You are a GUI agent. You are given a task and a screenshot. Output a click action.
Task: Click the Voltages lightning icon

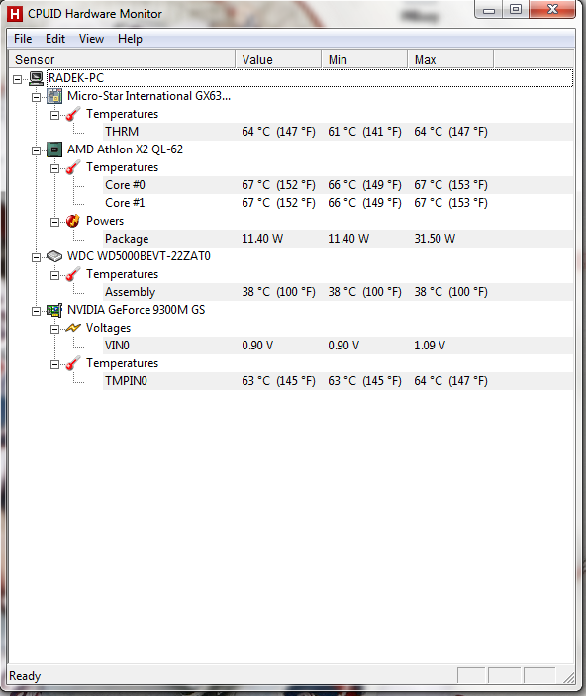click(73, 328)
